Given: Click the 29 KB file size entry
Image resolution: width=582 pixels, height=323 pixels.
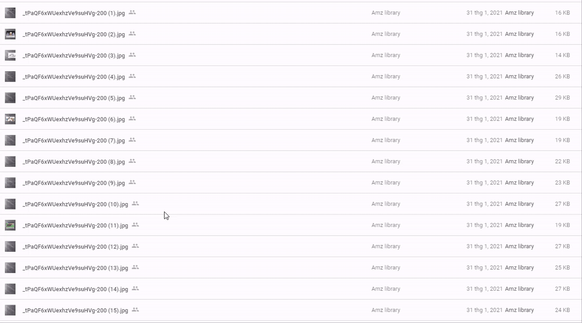Looking at the screenshot, I should pyautogui.click(x=562, y=98).
